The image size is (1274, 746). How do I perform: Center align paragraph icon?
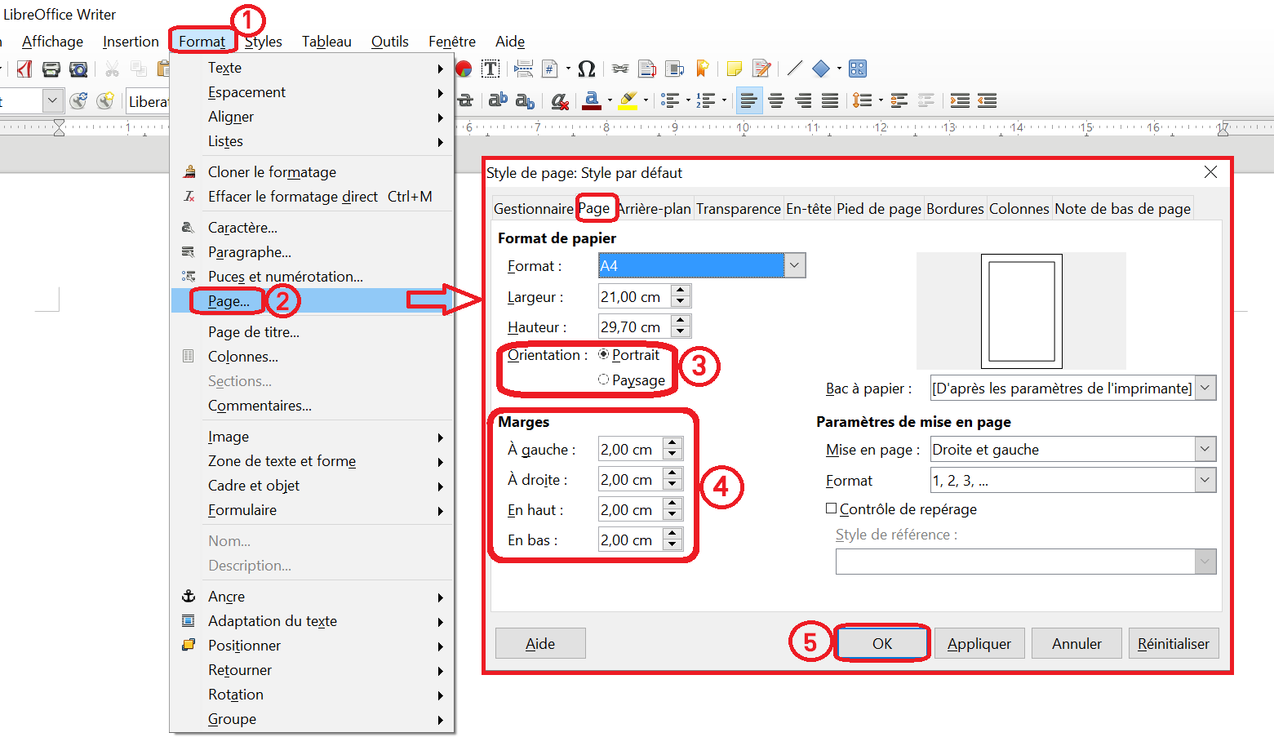pyautogui.click(x=776, y=100)
